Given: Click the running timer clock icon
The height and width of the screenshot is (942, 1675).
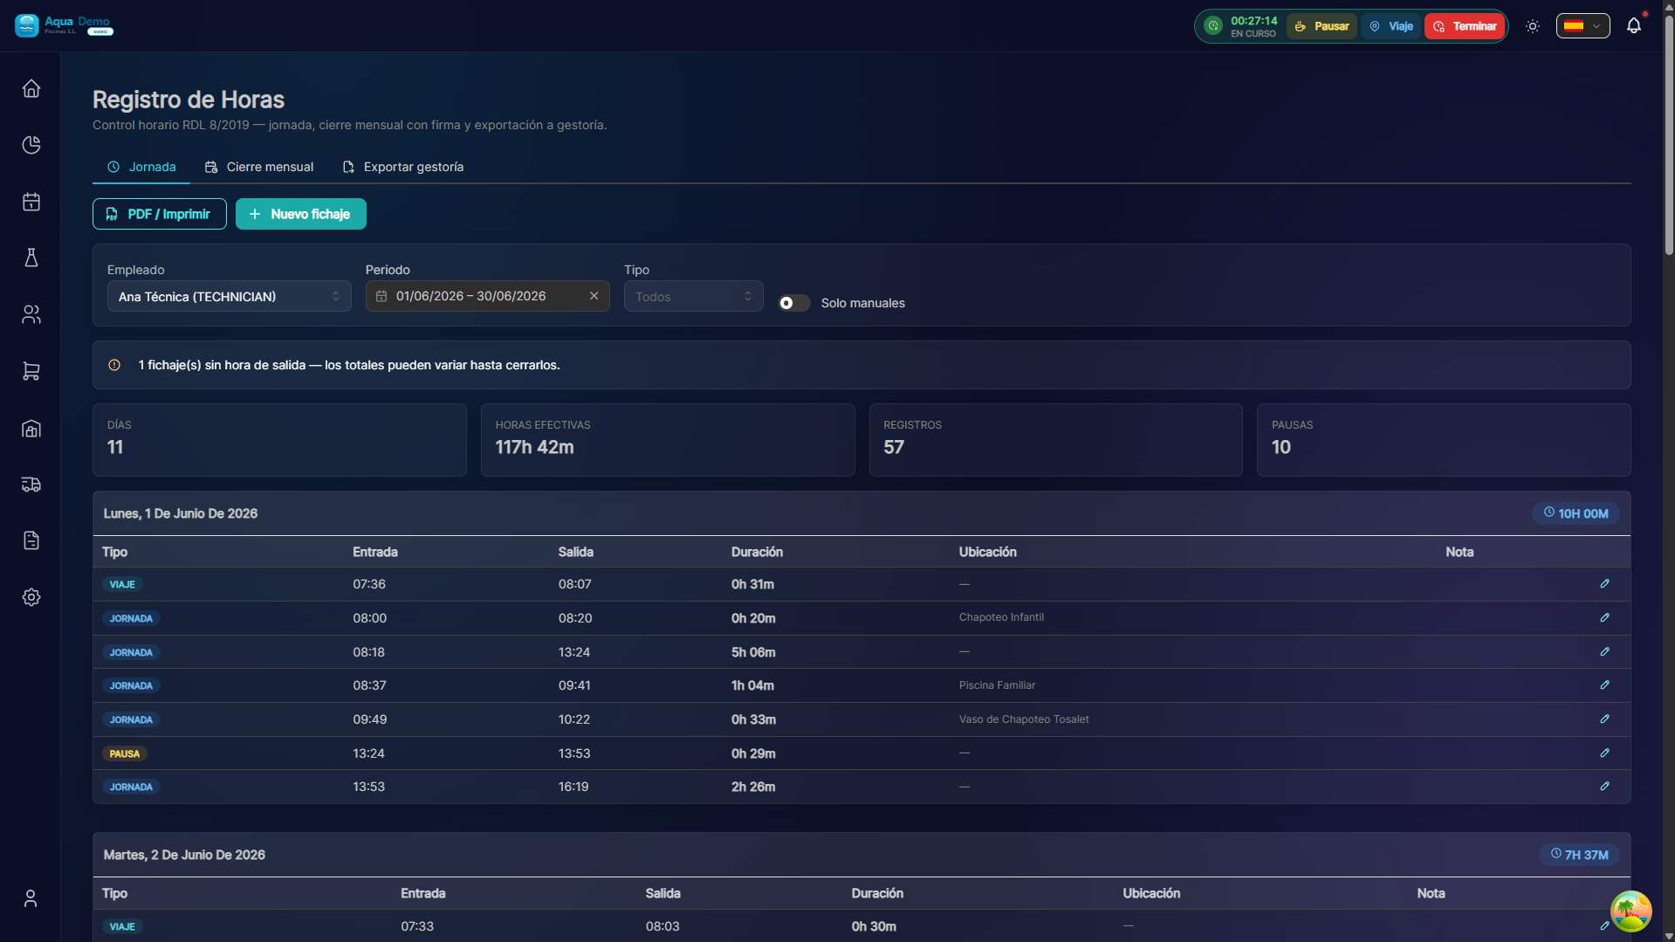Looking at the screenshot, I should (1213, 26).
